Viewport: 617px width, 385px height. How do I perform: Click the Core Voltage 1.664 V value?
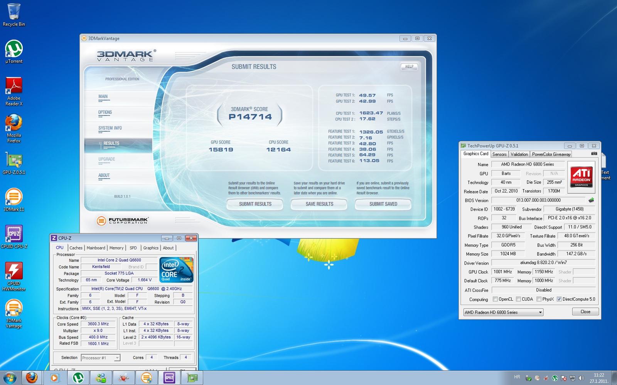click(145, 280)
